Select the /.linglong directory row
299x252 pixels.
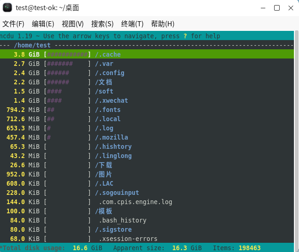point(147,156)
